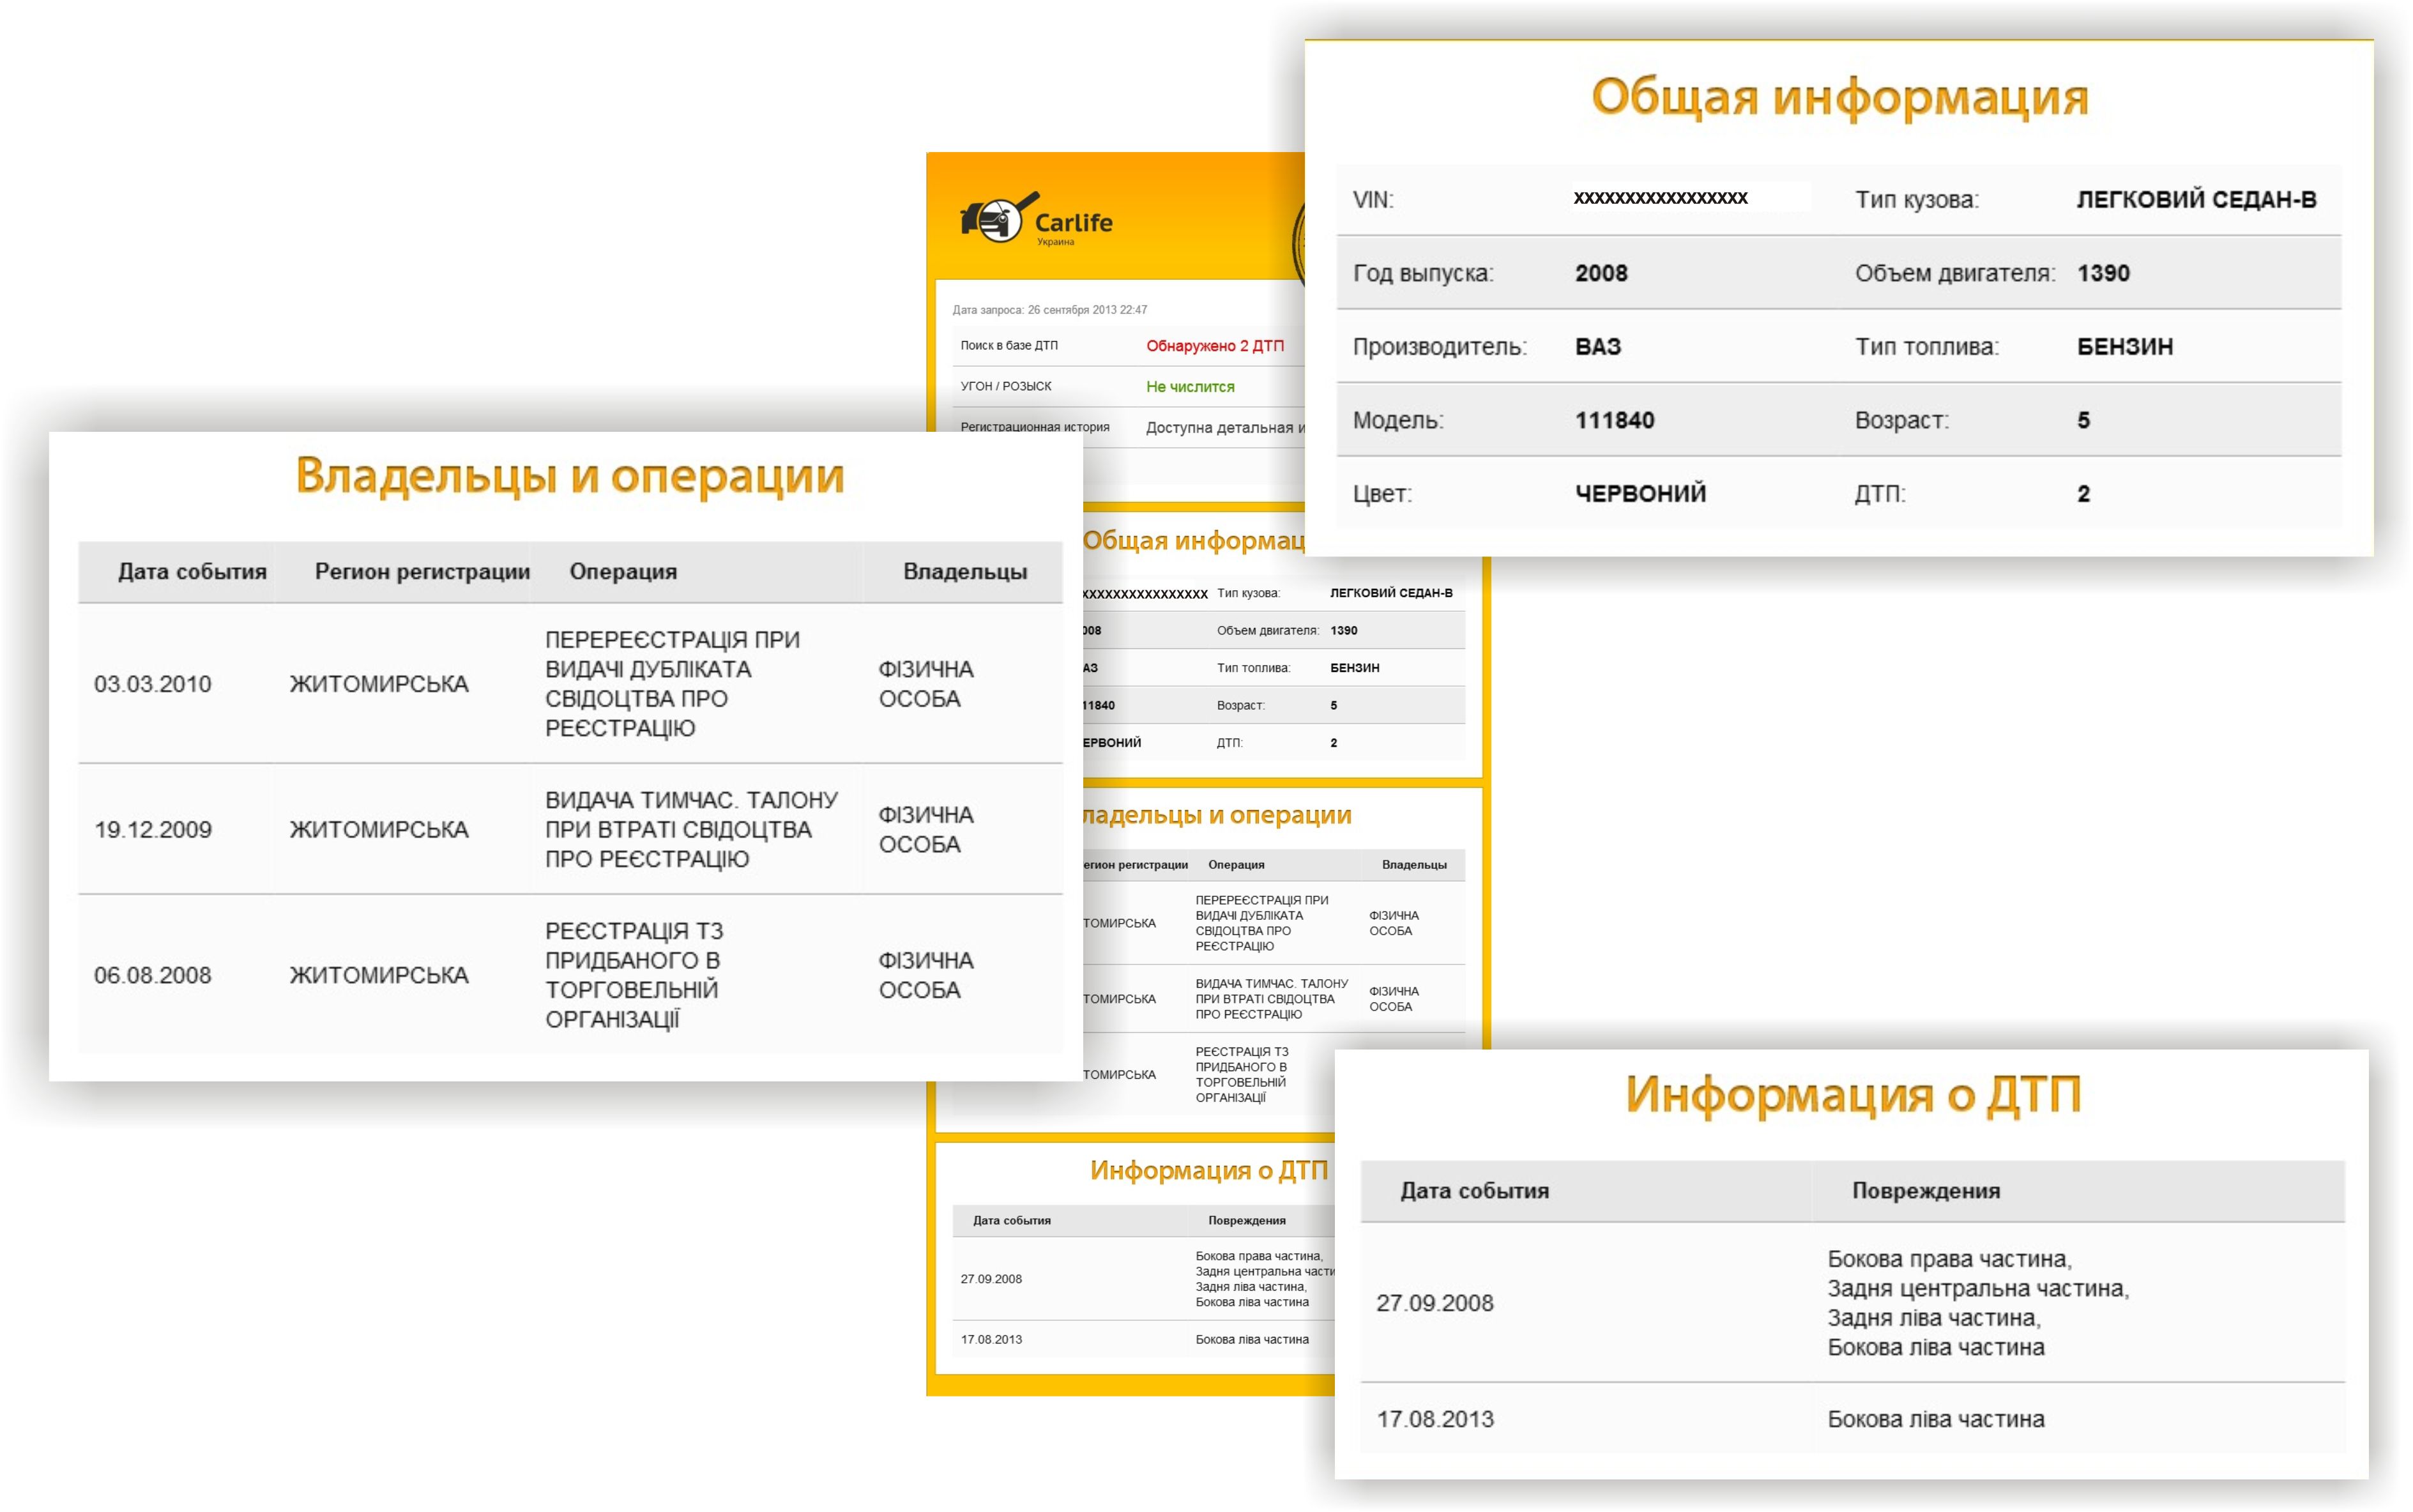Click small 'Владельцы' header in background report

pos(1413,865)
